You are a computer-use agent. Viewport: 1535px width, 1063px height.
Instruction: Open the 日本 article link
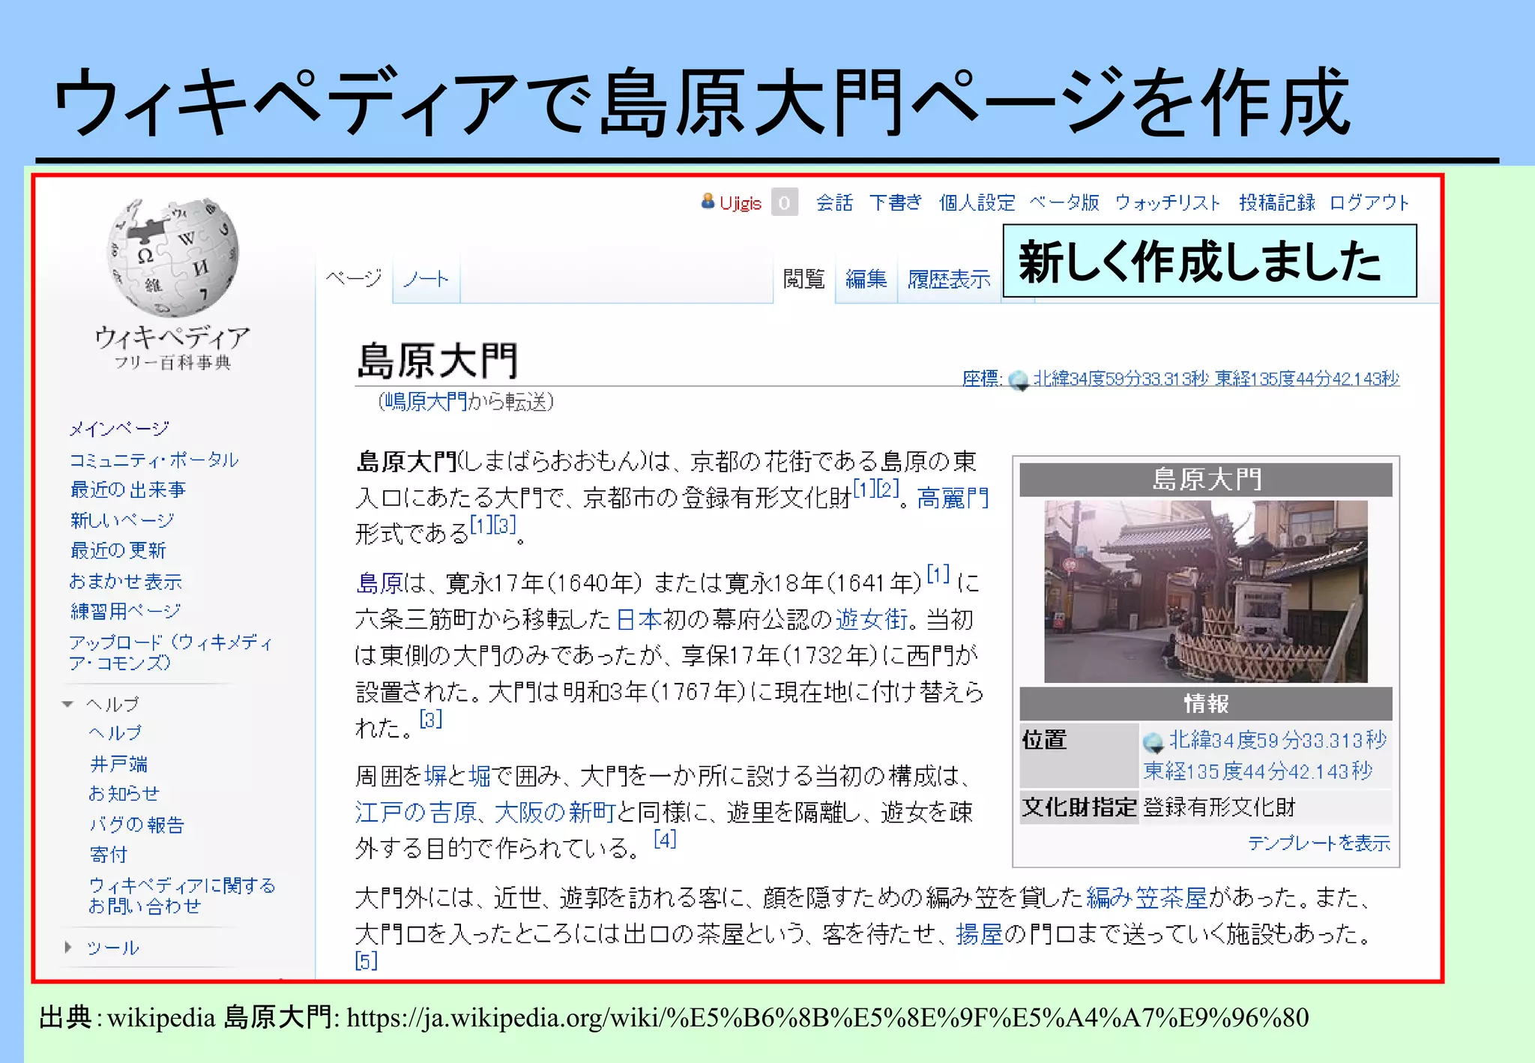tap(639, 619)
